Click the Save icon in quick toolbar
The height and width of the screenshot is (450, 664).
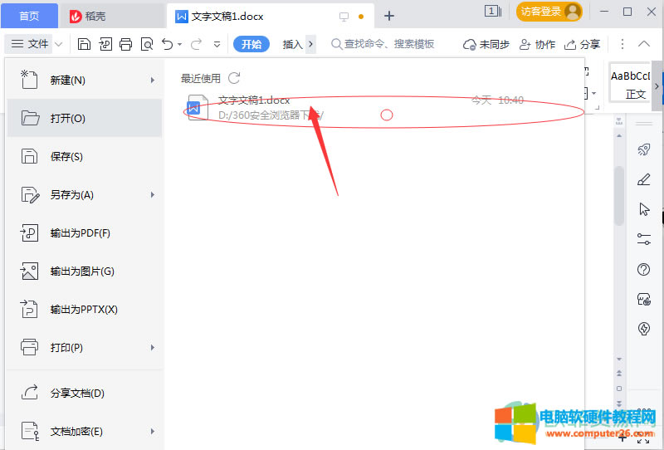pyautogui.click(x=84, y=44)
